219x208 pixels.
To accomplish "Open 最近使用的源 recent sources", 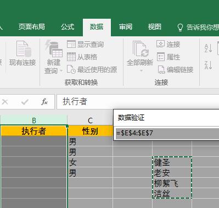I will click(x=71, y=69).
